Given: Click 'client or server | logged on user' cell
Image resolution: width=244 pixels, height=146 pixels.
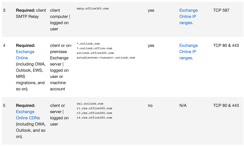Looking at the screenshot, I should click(x=59, y=115).
